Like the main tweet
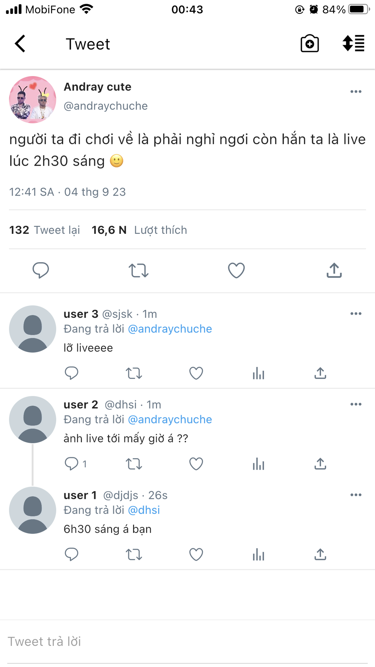The image size is (375, 667). [x=236, y=270]
